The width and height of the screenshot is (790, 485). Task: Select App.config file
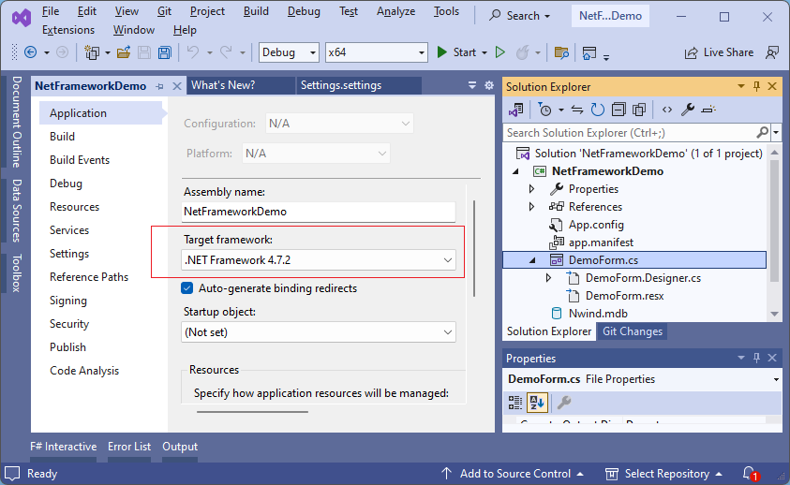coord(596,225)
